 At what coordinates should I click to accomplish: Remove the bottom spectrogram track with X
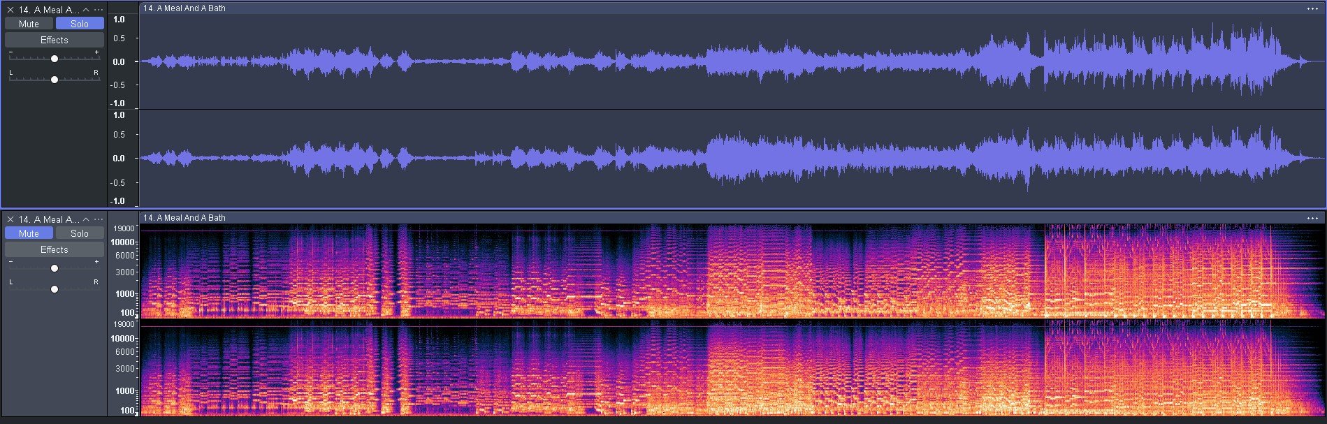coord(10,219)
